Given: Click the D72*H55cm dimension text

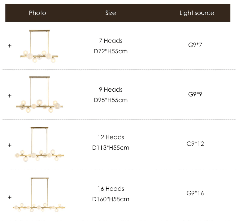Looking at the screenshot, I should [111, 51].
